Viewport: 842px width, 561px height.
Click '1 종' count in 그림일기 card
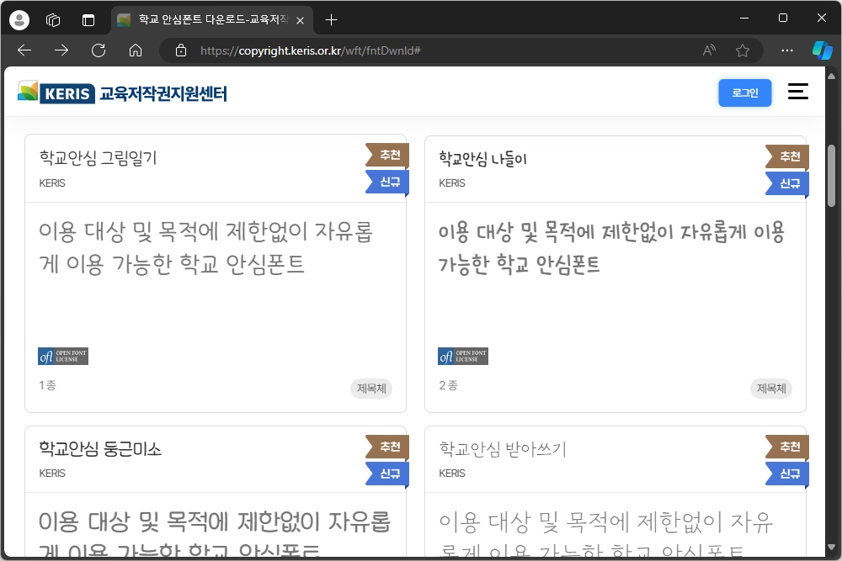coord(47,385)
